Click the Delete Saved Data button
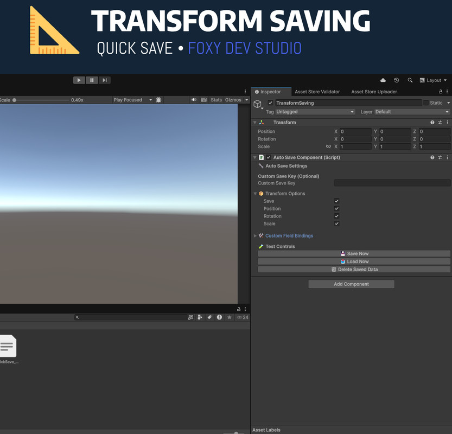This screenshot has width=452, height=434. click(354, 269)
